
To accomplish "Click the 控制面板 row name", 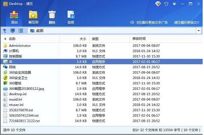I will 16,56.
